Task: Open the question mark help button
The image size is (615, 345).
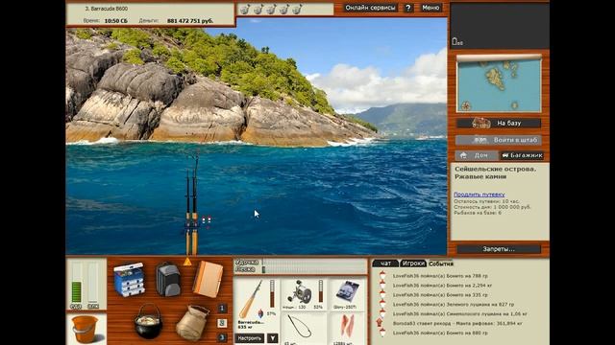Action: pos(407,8)
